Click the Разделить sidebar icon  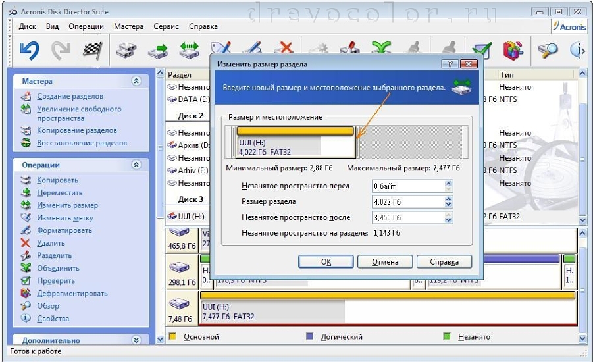[26, 255]
